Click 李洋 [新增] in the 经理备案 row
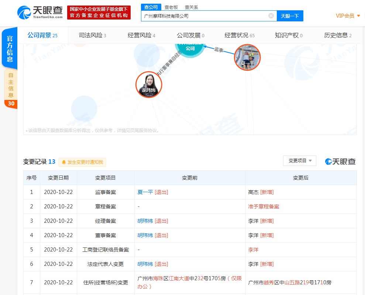Viewport: 365px width, 295px height. [261, 221]
